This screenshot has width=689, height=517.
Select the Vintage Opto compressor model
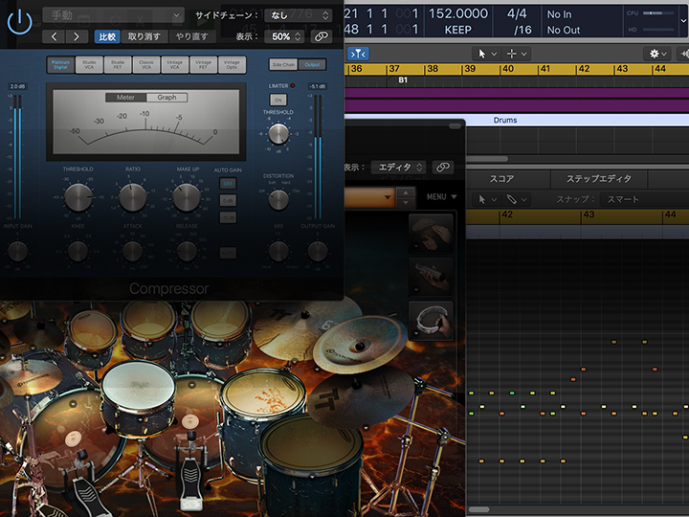tap(232, 66)
